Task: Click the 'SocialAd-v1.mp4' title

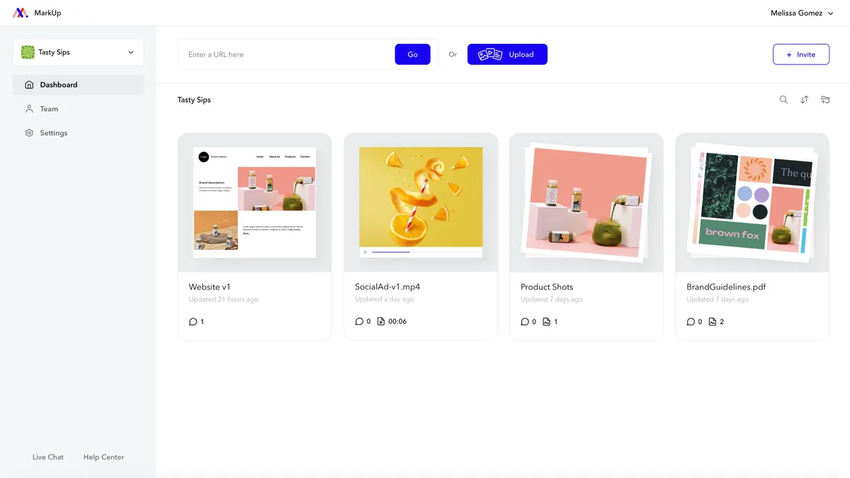Action: pyautogui.click(x=387, y=287)
